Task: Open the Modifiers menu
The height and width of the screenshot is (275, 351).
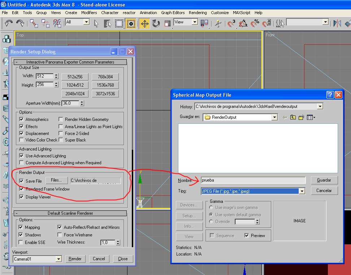Action: 89,13
